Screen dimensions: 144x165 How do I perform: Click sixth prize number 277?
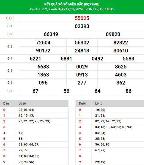pyautogui.click(x=82, y=82)
